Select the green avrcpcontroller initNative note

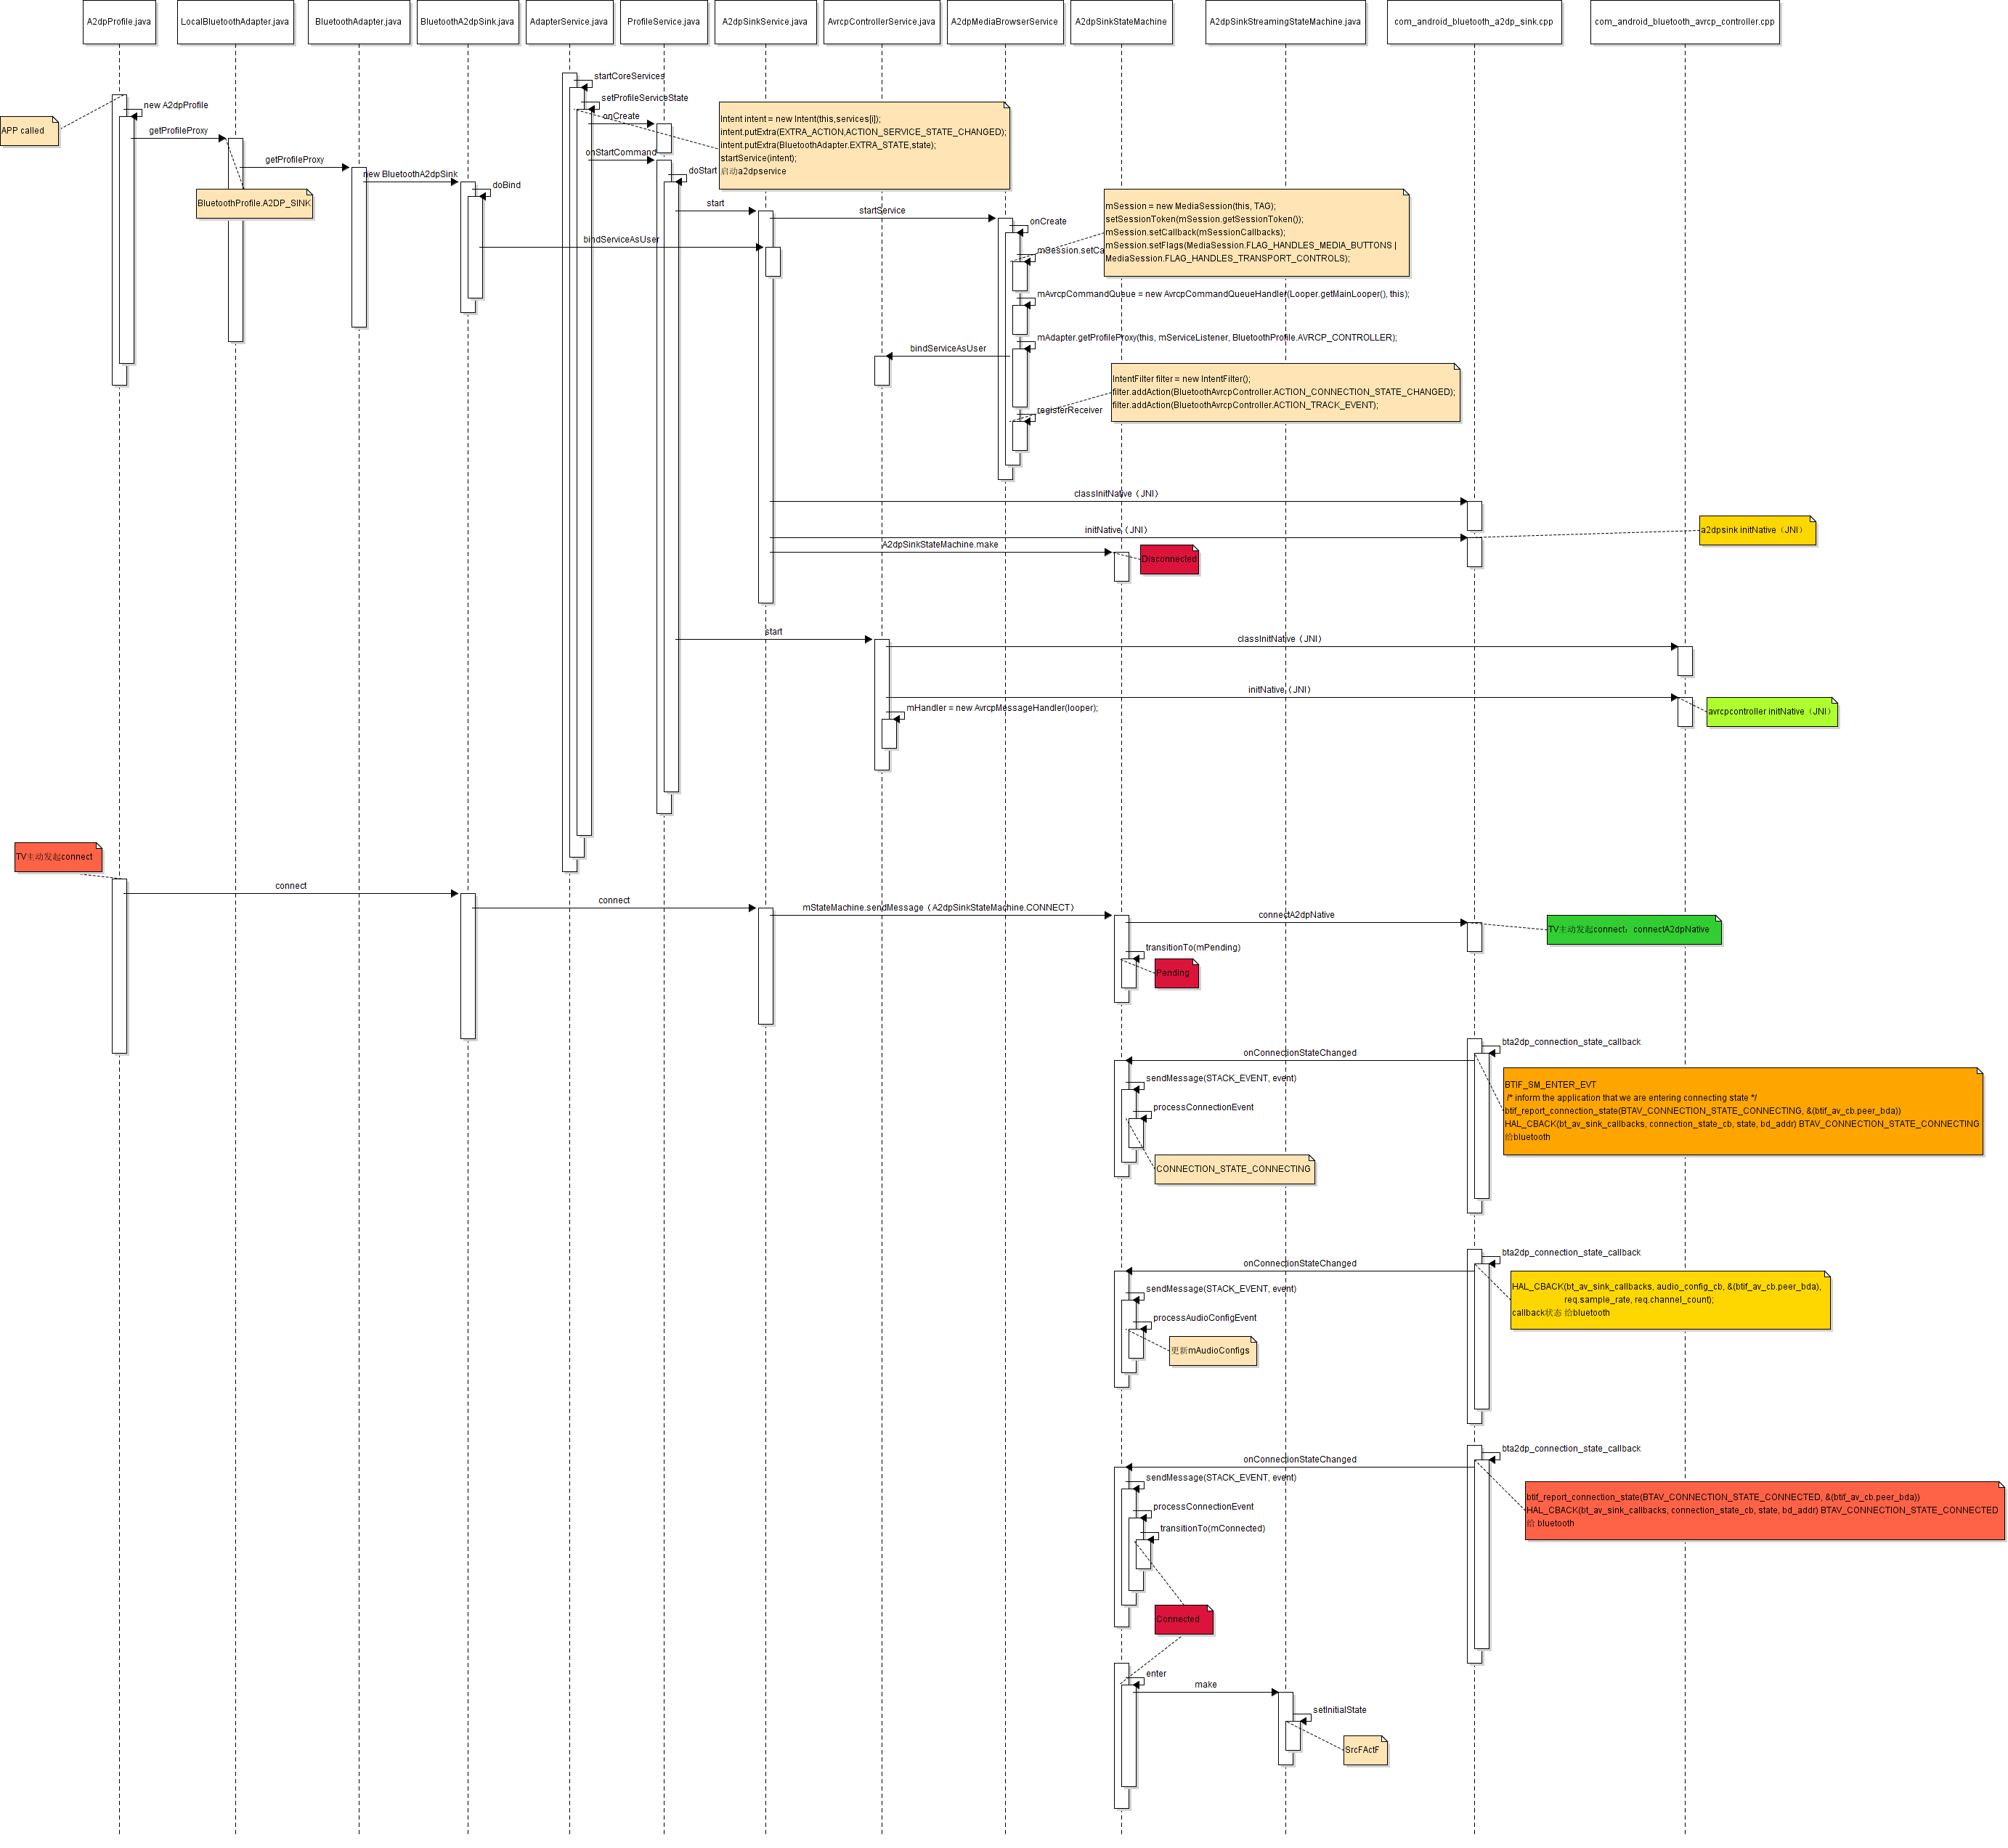coord(1771,712)
